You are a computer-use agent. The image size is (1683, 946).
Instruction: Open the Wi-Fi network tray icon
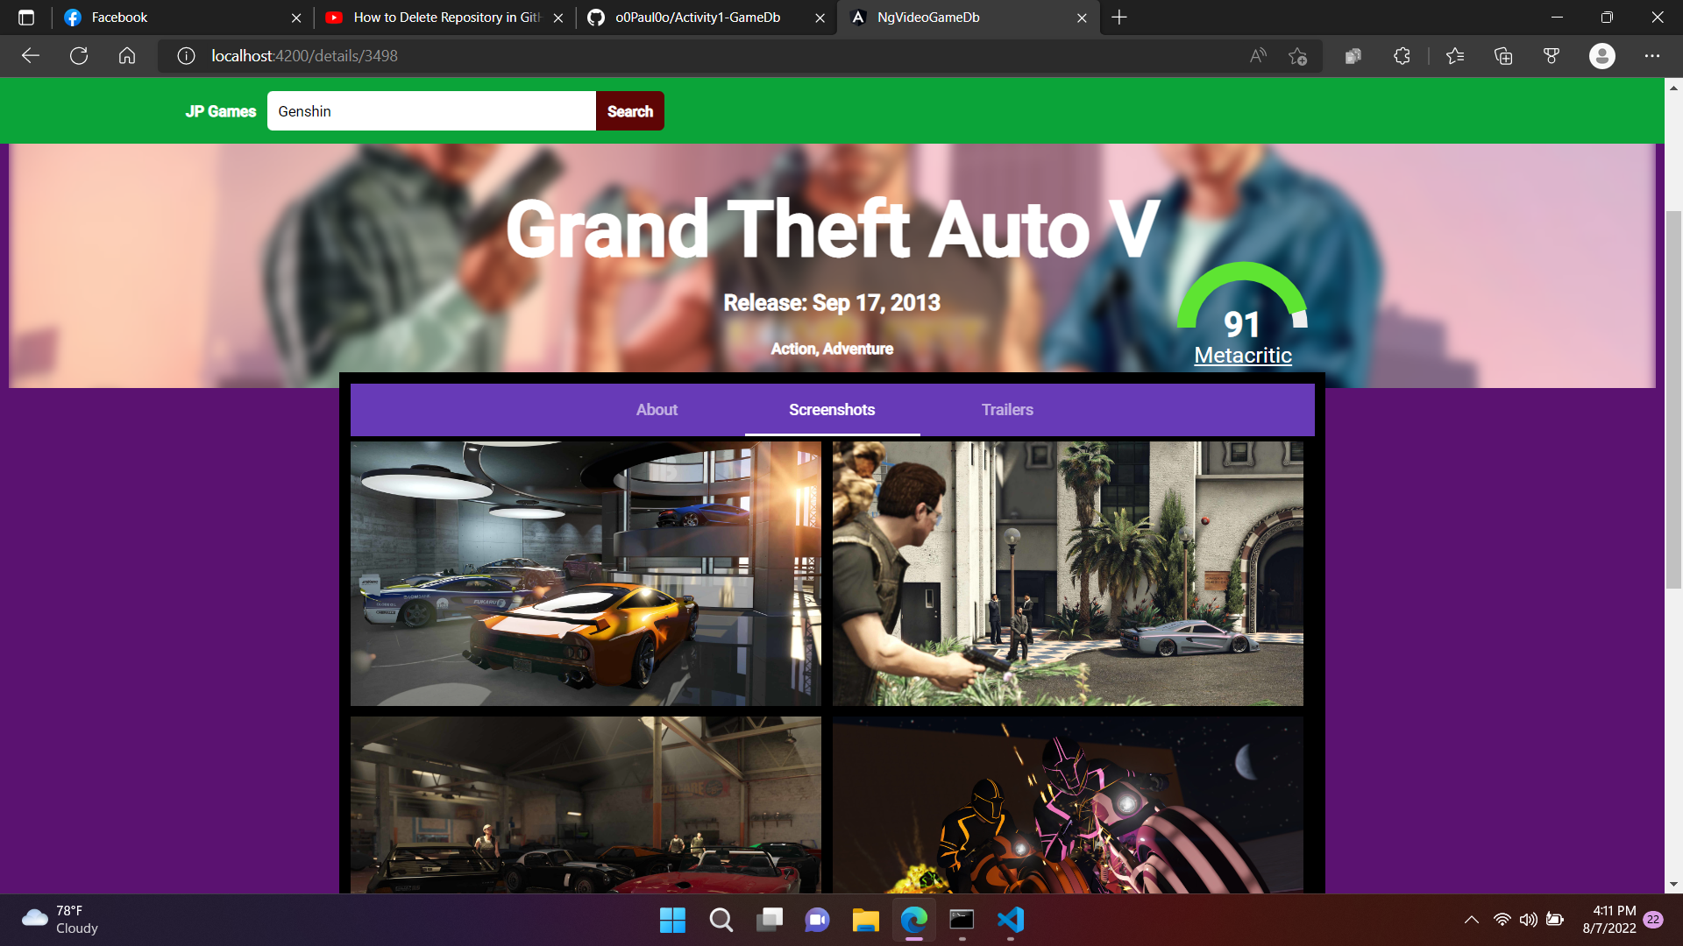point(1502,920)
